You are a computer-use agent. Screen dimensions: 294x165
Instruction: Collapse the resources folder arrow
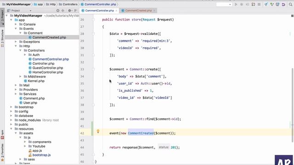(11, 129)
